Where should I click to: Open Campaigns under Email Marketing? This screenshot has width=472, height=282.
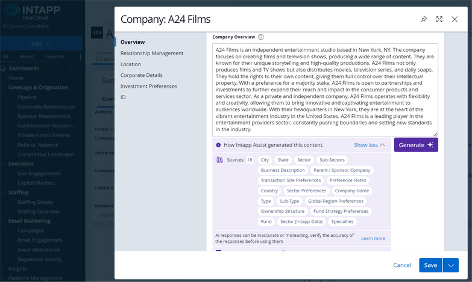coord(31,231)
